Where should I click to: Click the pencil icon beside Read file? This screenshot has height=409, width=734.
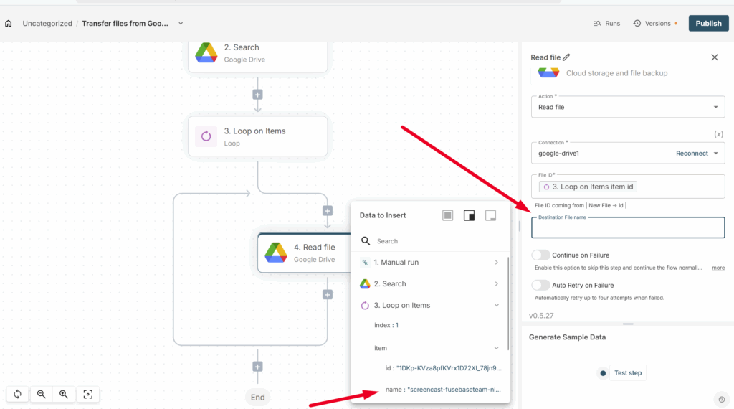567,57
